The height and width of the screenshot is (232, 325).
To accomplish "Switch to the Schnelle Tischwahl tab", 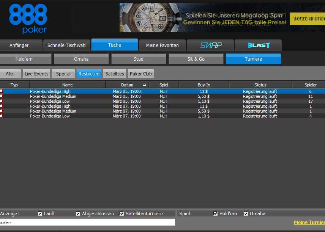I will 67,45.
